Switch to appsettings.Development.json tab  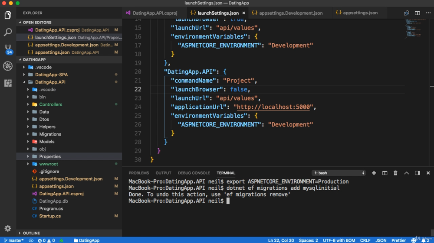point(290,13)
